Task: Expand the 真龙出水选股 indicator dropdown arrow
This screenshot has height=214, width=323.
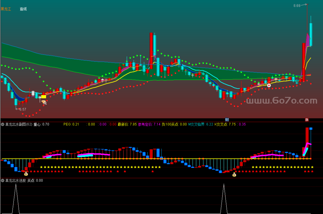Action: [3, 180]
